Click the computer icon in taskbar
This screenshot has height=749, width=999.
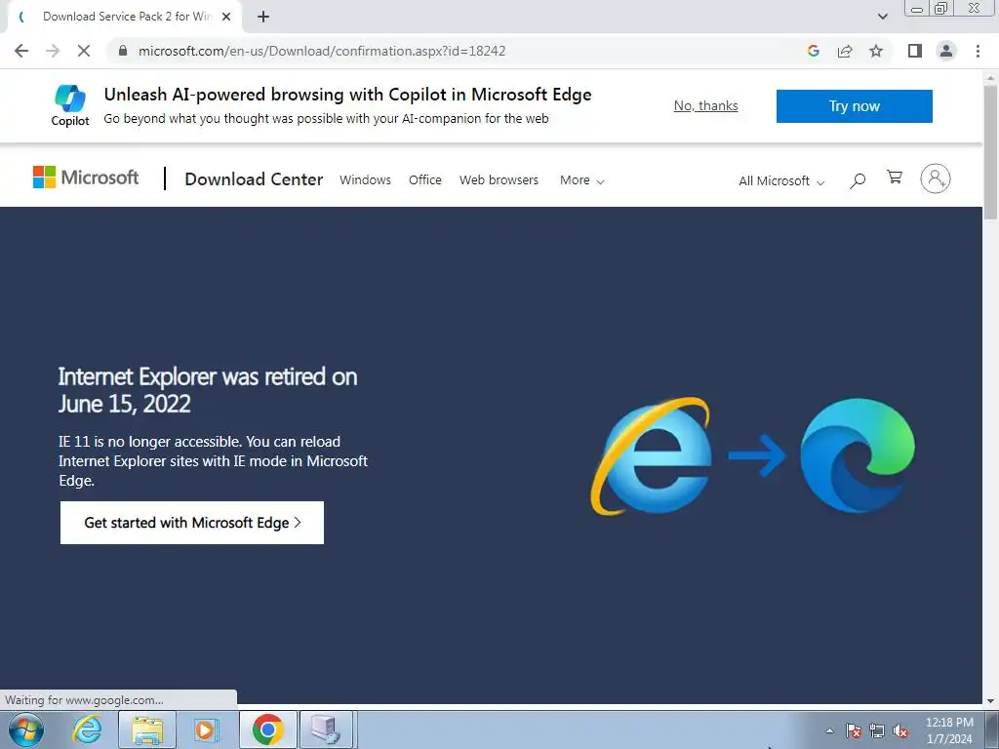click(x=326, y=729)
